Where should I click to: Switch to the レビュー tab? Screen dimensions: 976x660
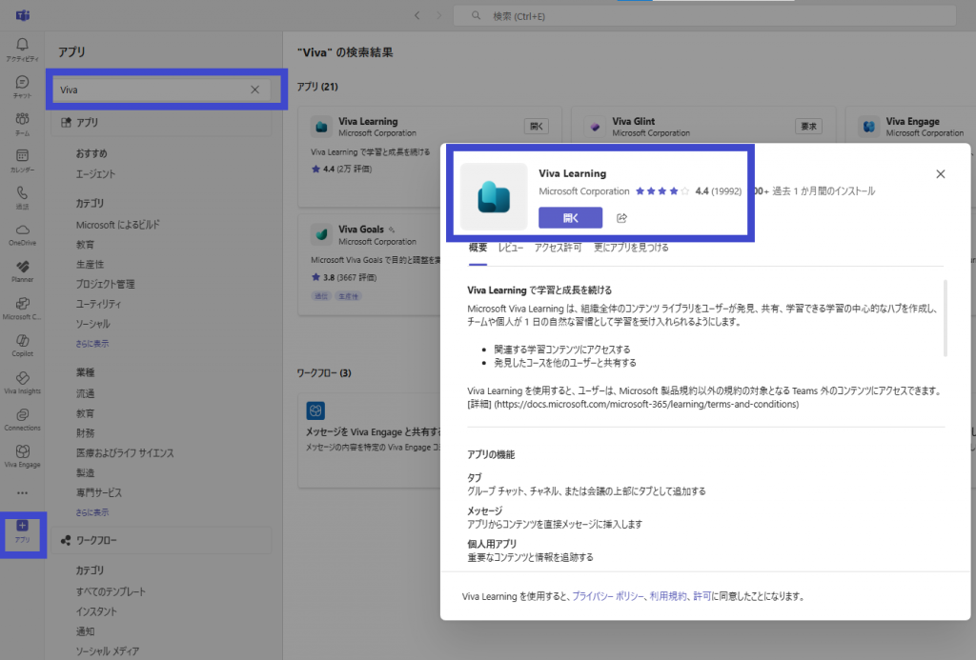pyautogui.click(x=510, y=248)
